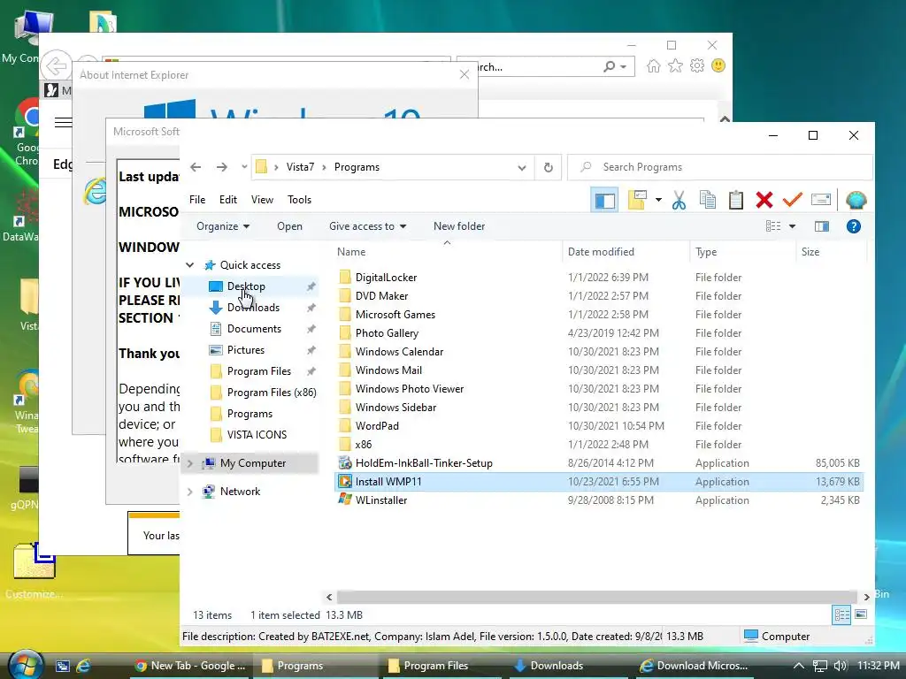Click the blue Help question mark icon
Image resolution: width=906 pixels, height=679 pixels.
(x=854, y=226)
